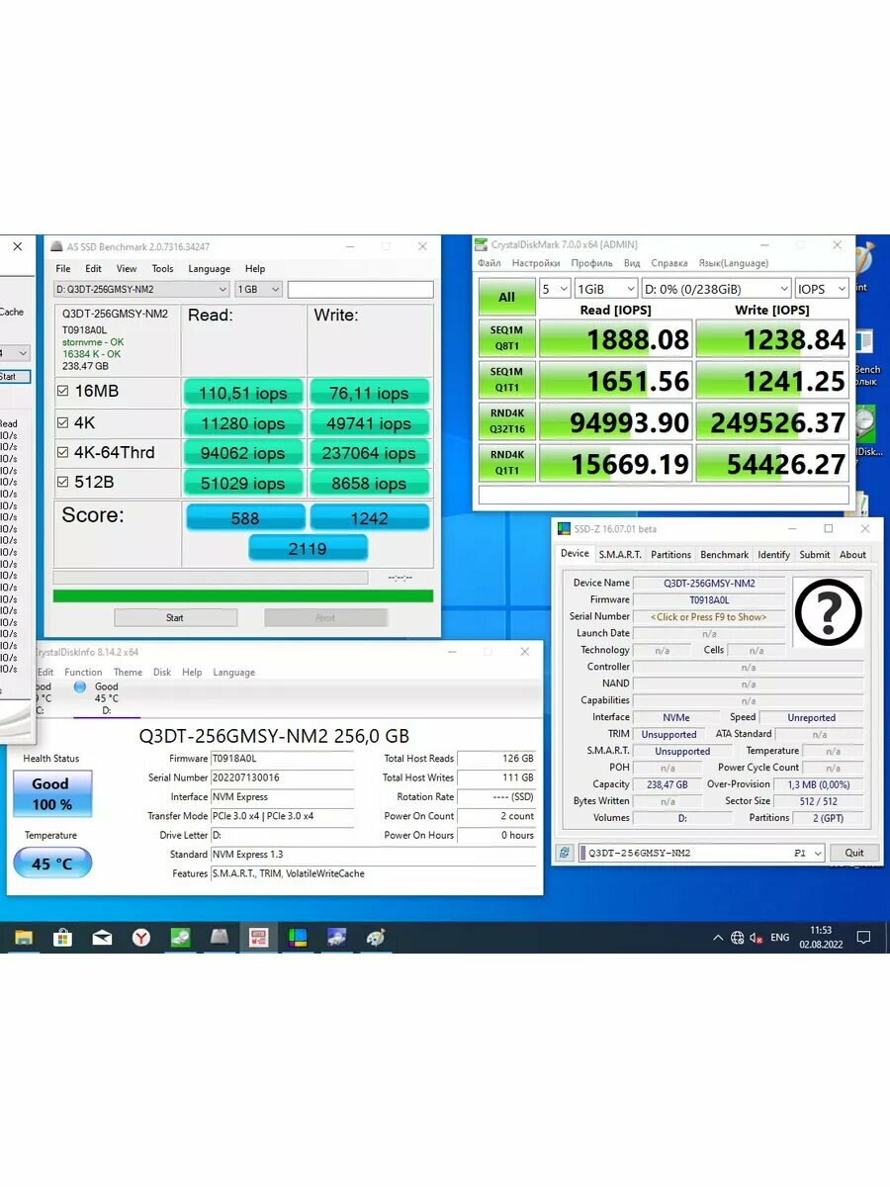Run the RND4K Q32T16 test
This screenshot has width=890, height=1187.
tap(506, 421)
